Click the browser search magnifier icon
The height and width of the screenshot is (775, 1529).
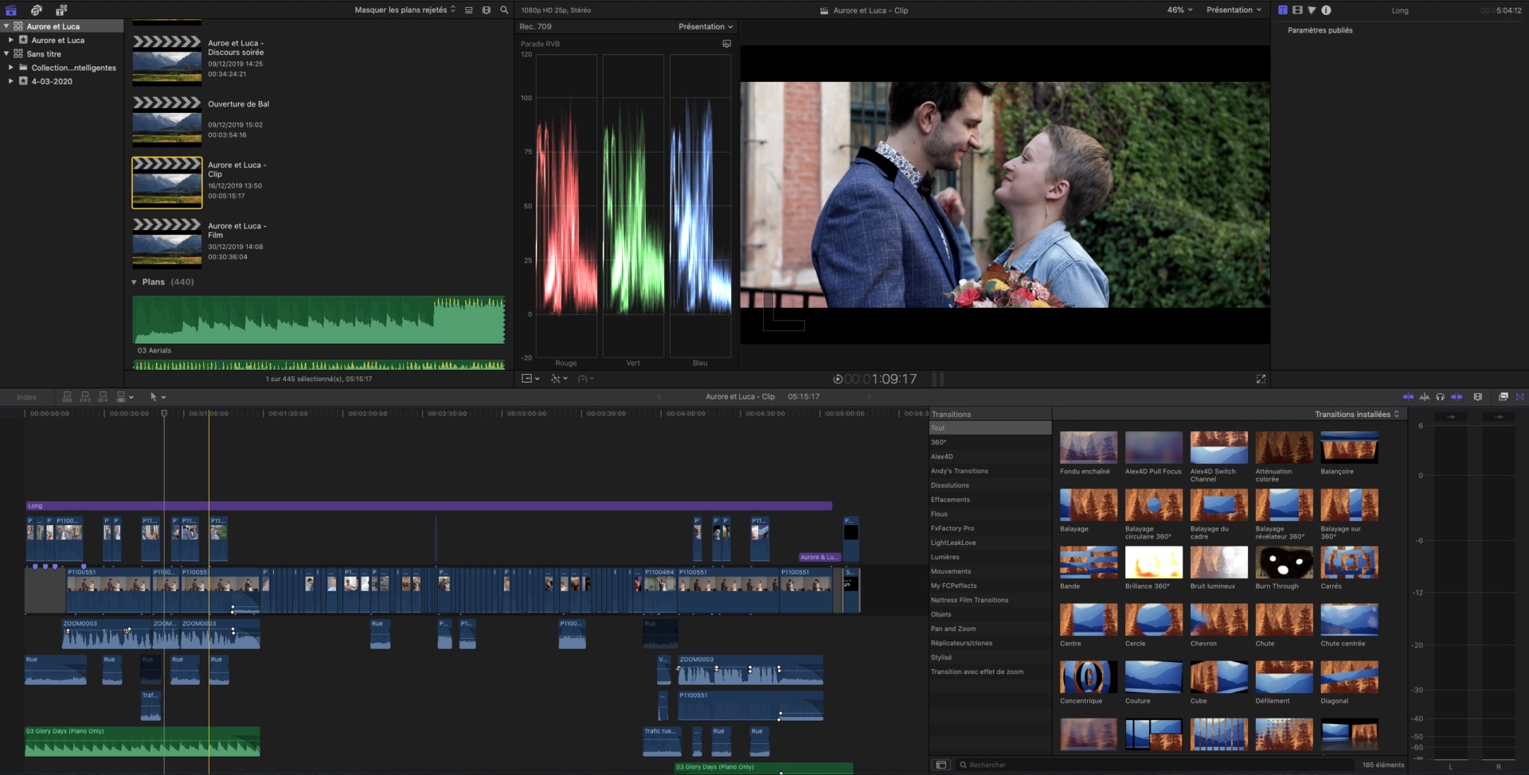504,10
